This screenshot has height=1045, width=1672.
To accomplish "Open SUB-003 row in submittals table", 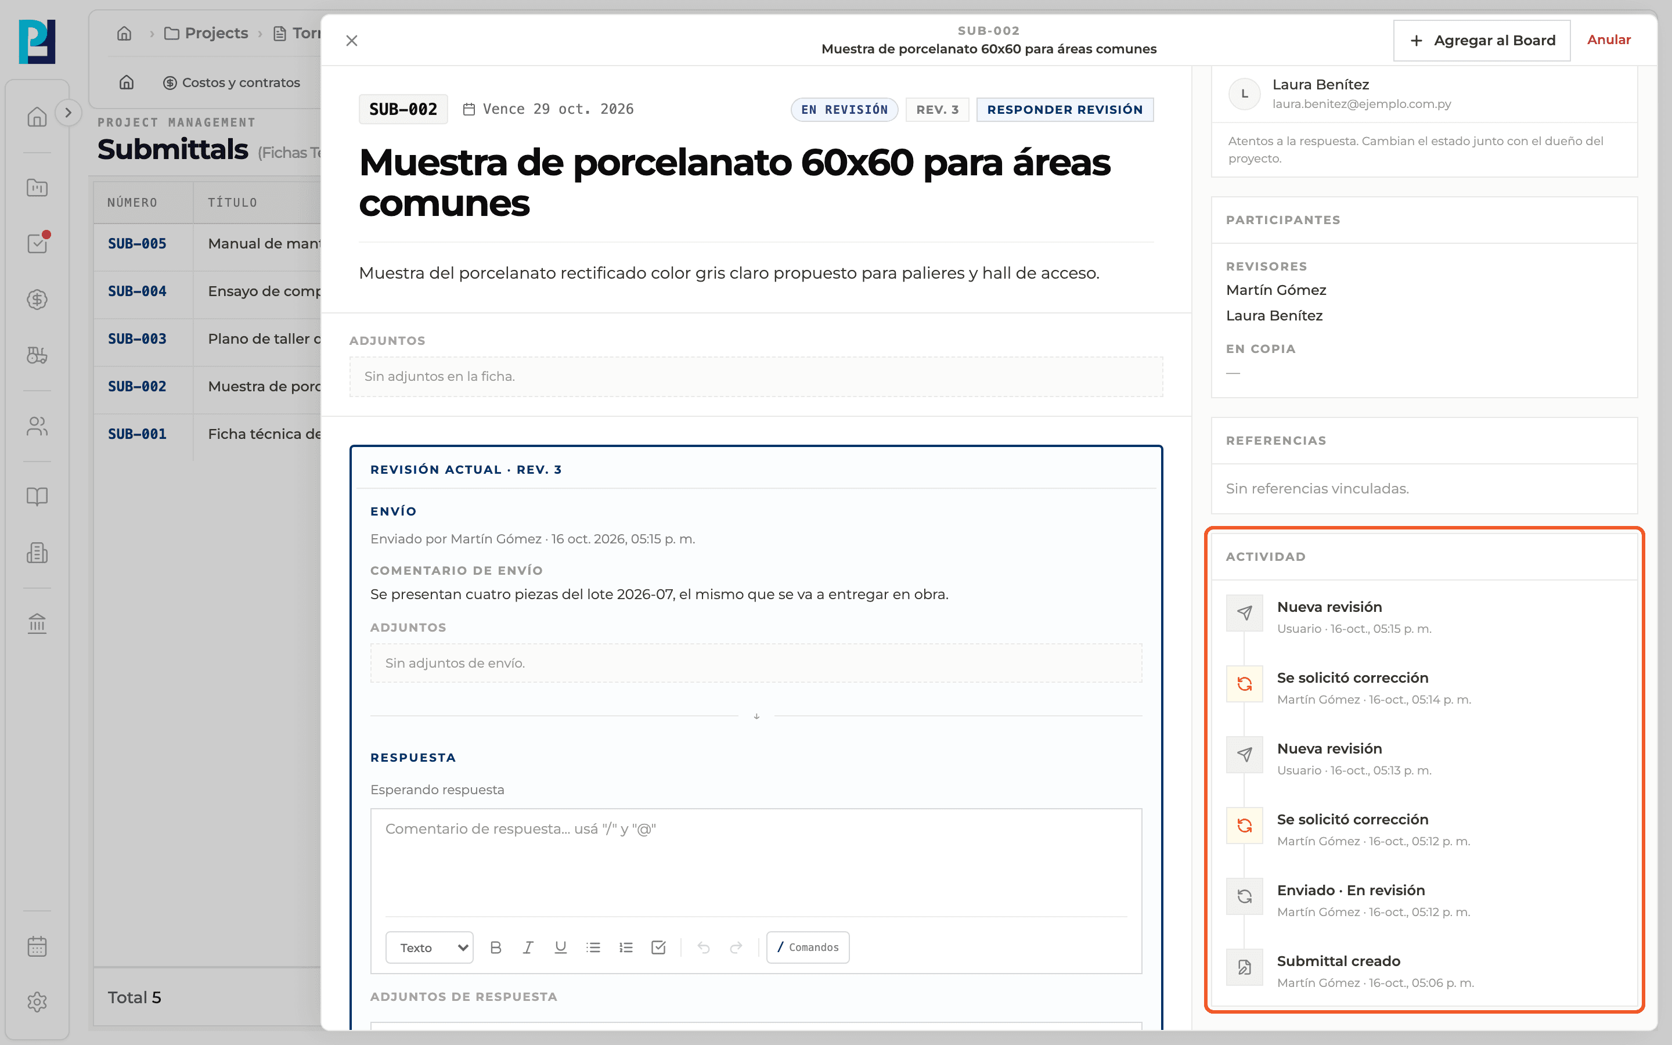I will (x=207, y=338).
